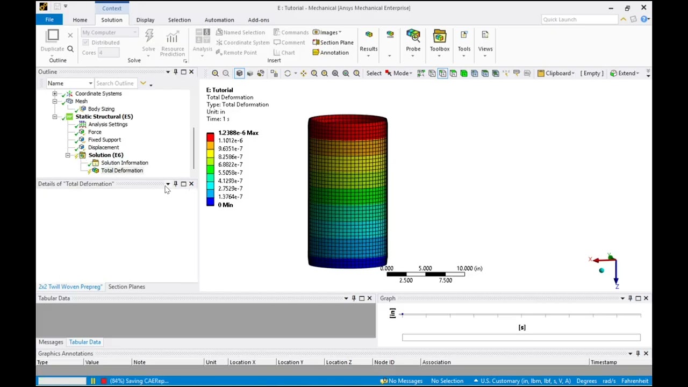Click the saving progress bar in status bar
The width and height of the screenshot is (688, 387).
coord(62,381)
